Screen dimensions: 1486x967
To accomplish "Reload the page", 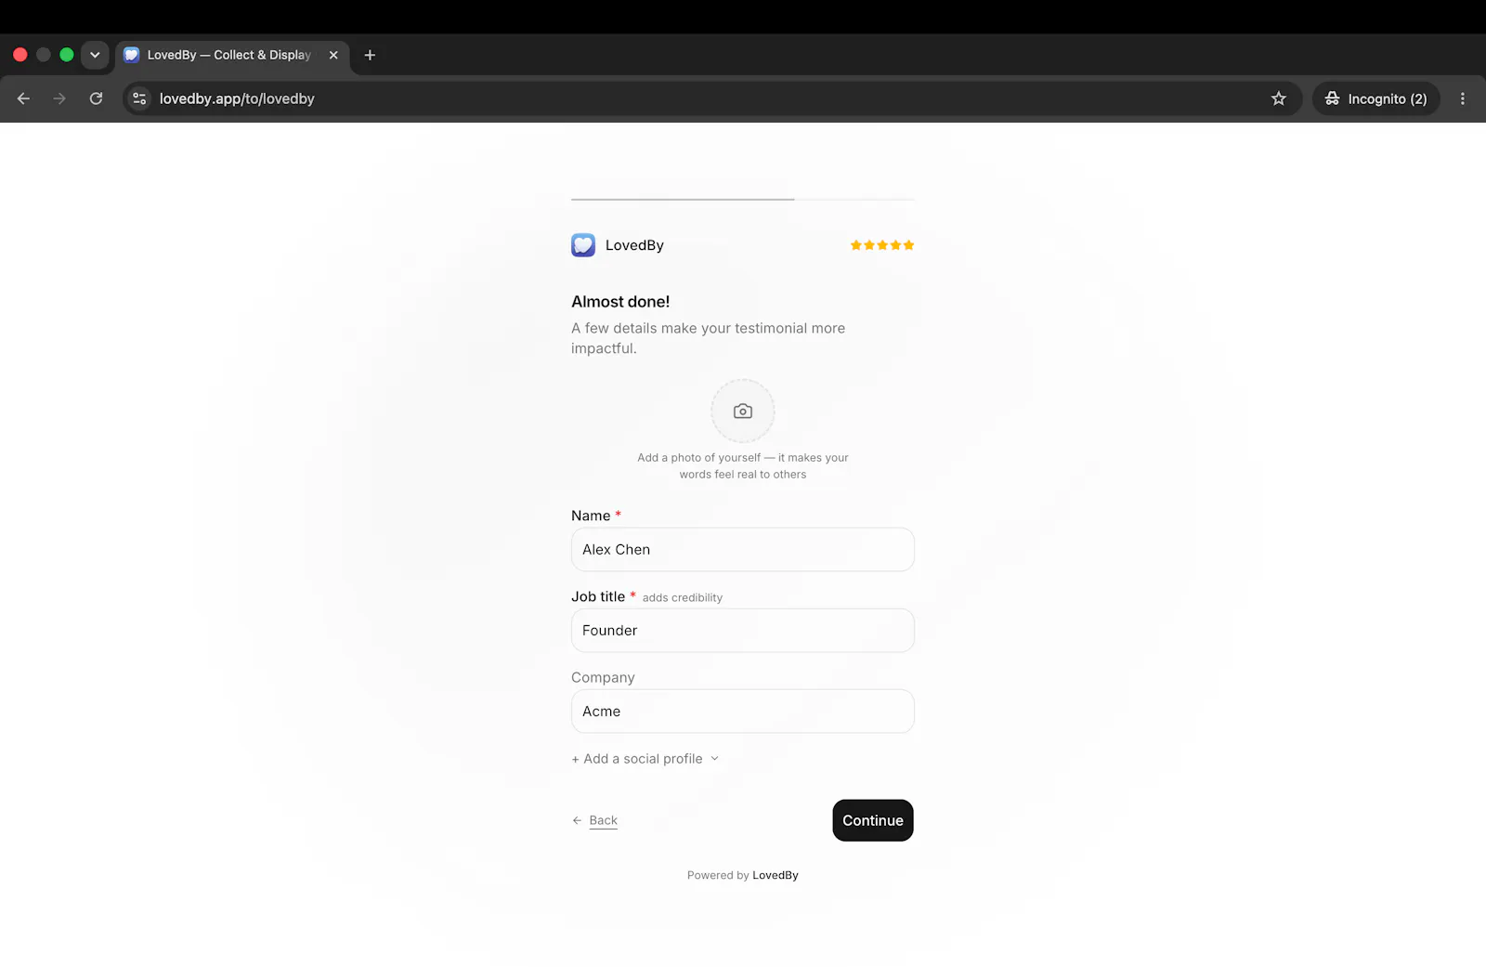I will pyautogui.click(x=96, y=98).
